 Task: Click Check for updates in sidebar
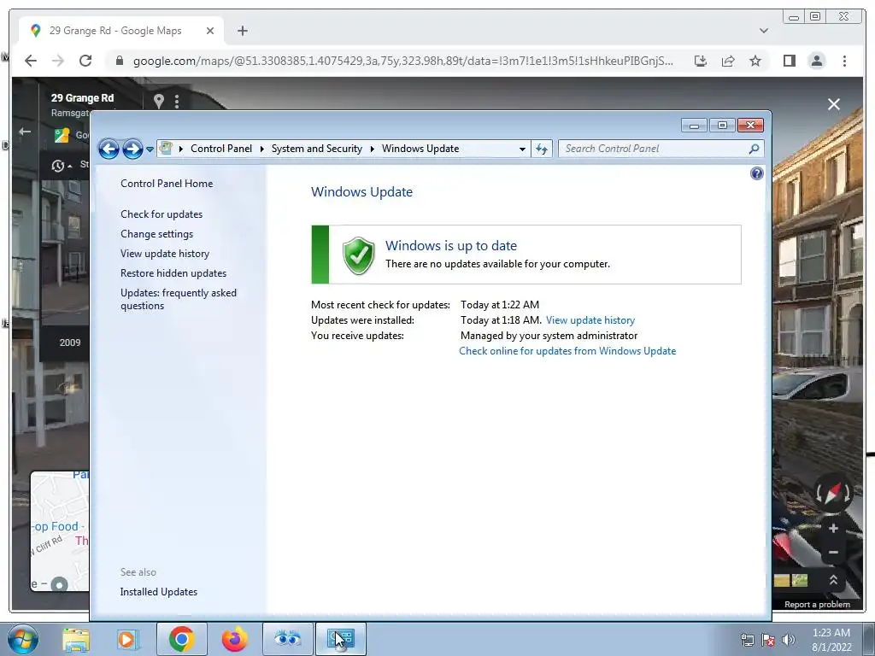161,214
